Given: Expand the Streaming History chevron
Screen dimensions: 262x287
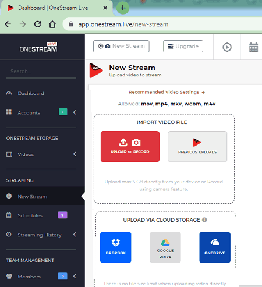Looking at the screenshot, I should (75, 235).
